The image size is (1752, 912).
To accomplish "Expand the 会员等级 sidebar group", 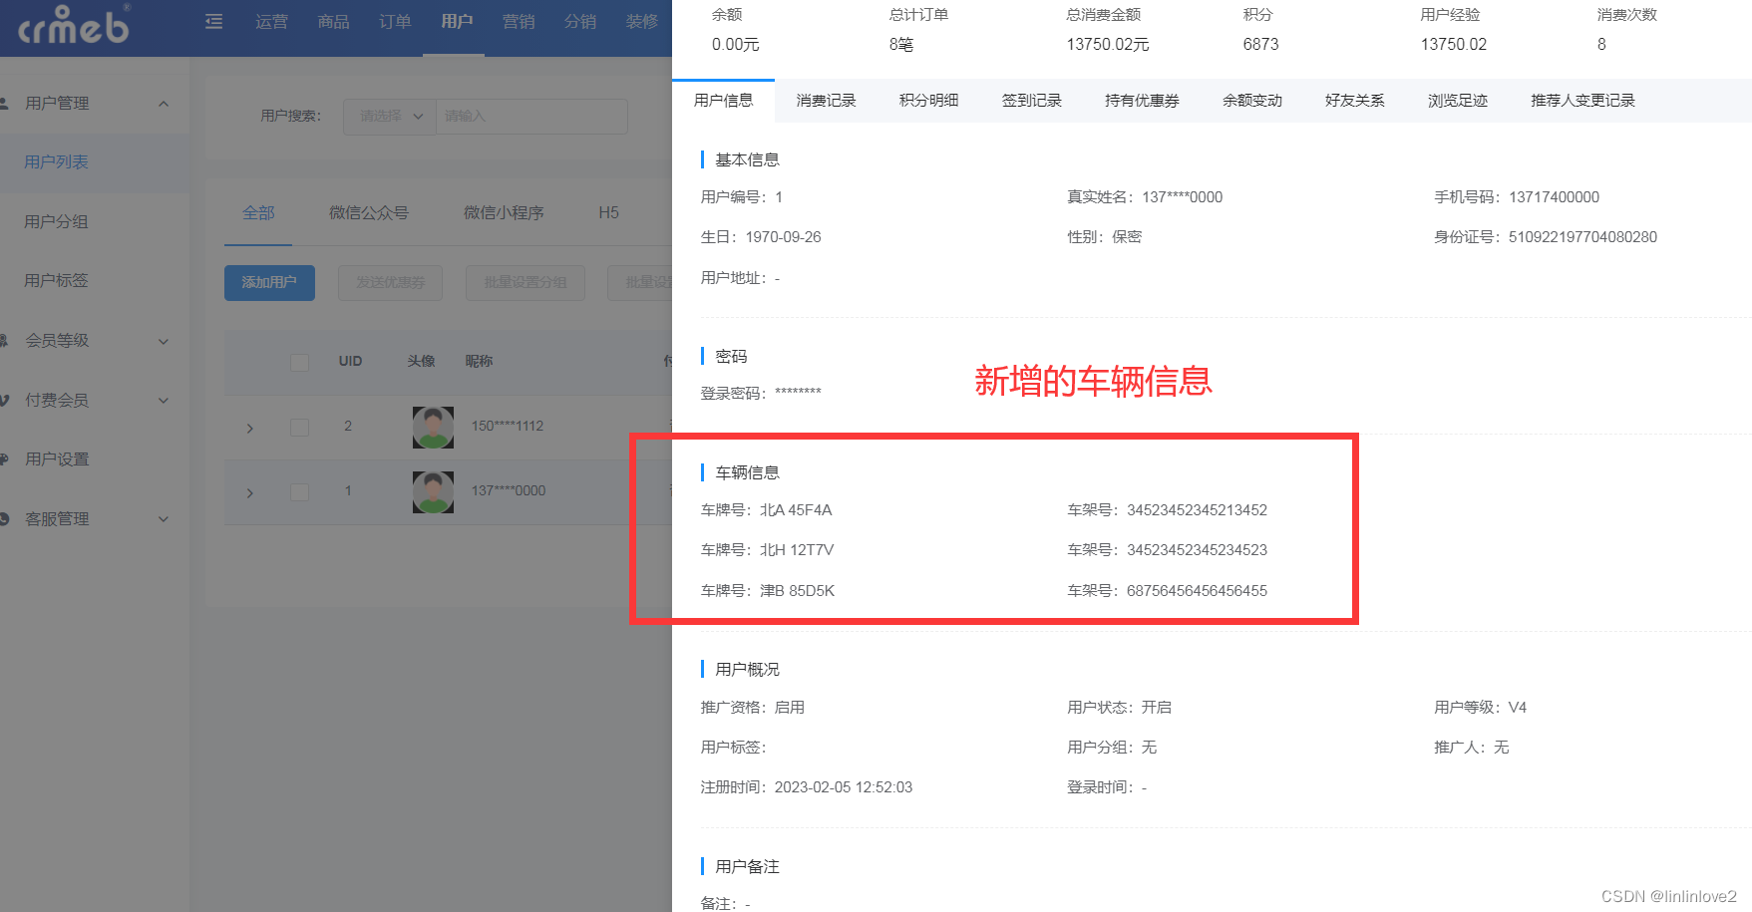I will [95, 340].
